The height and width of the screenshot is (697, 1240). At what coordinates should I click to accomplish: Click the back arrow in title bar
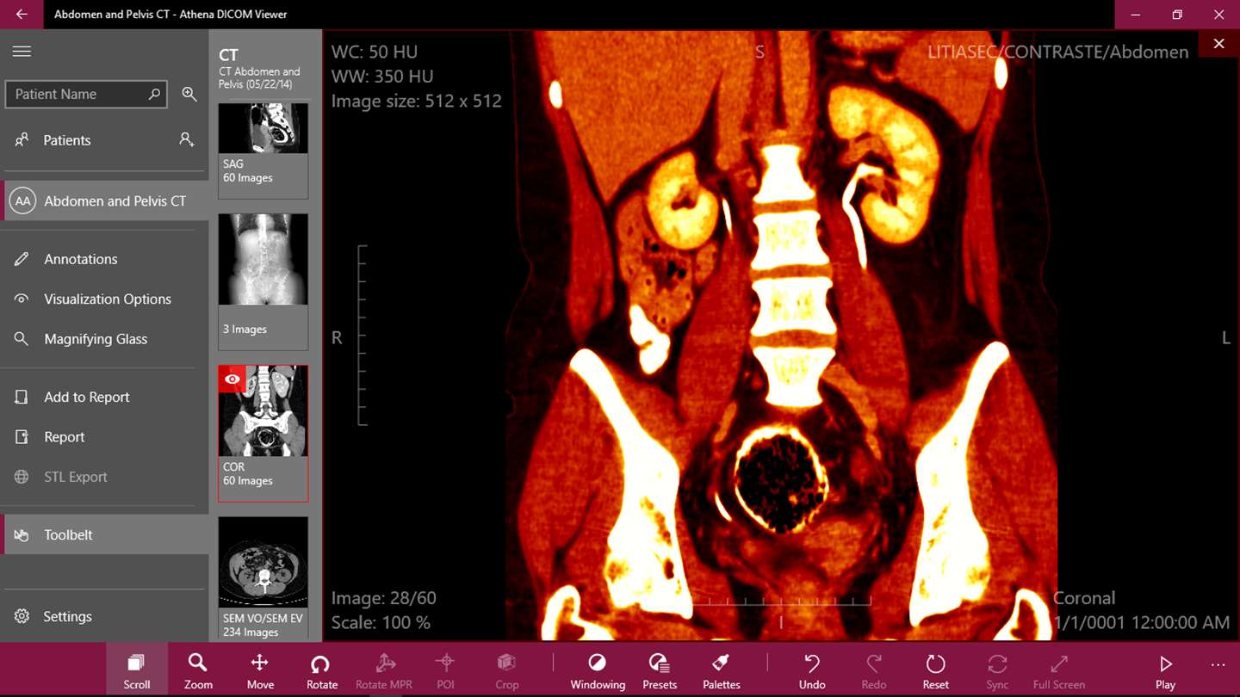click(22, 15)
